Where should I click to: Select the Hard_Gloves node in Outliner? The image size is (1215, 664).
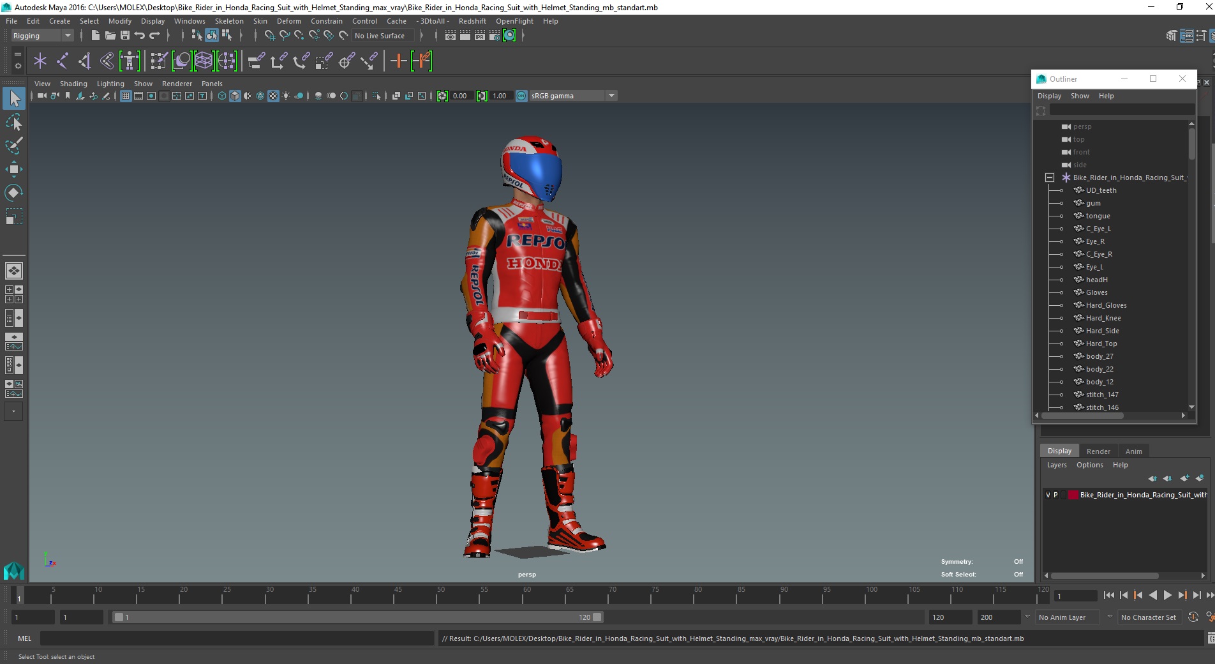(1106, 305)
